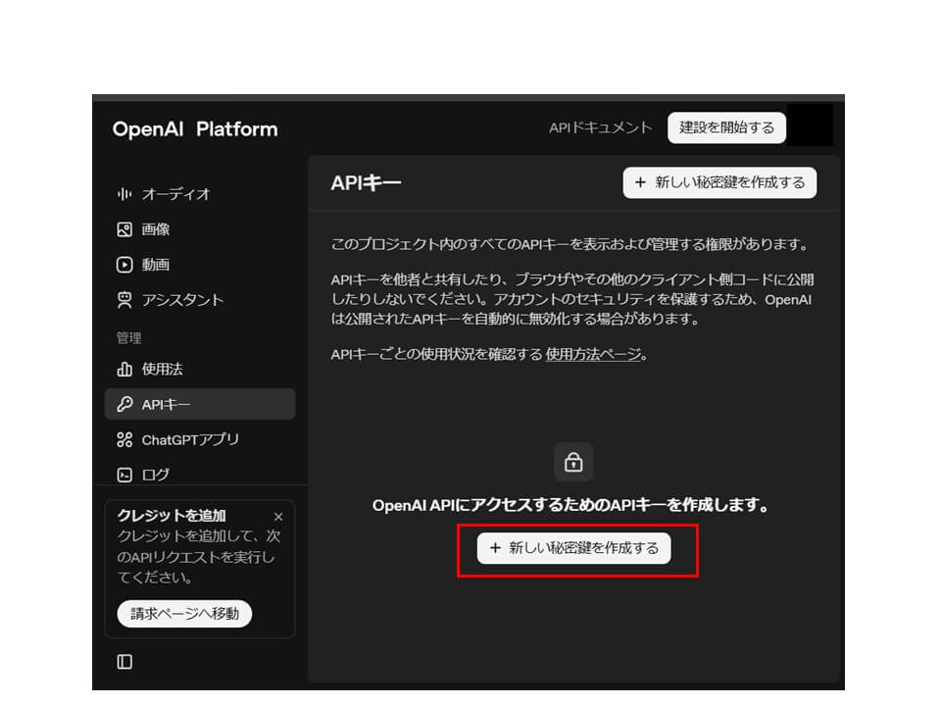
Task: Click the クレジットを追加 card heading
Action: click(x=172, y=516)
